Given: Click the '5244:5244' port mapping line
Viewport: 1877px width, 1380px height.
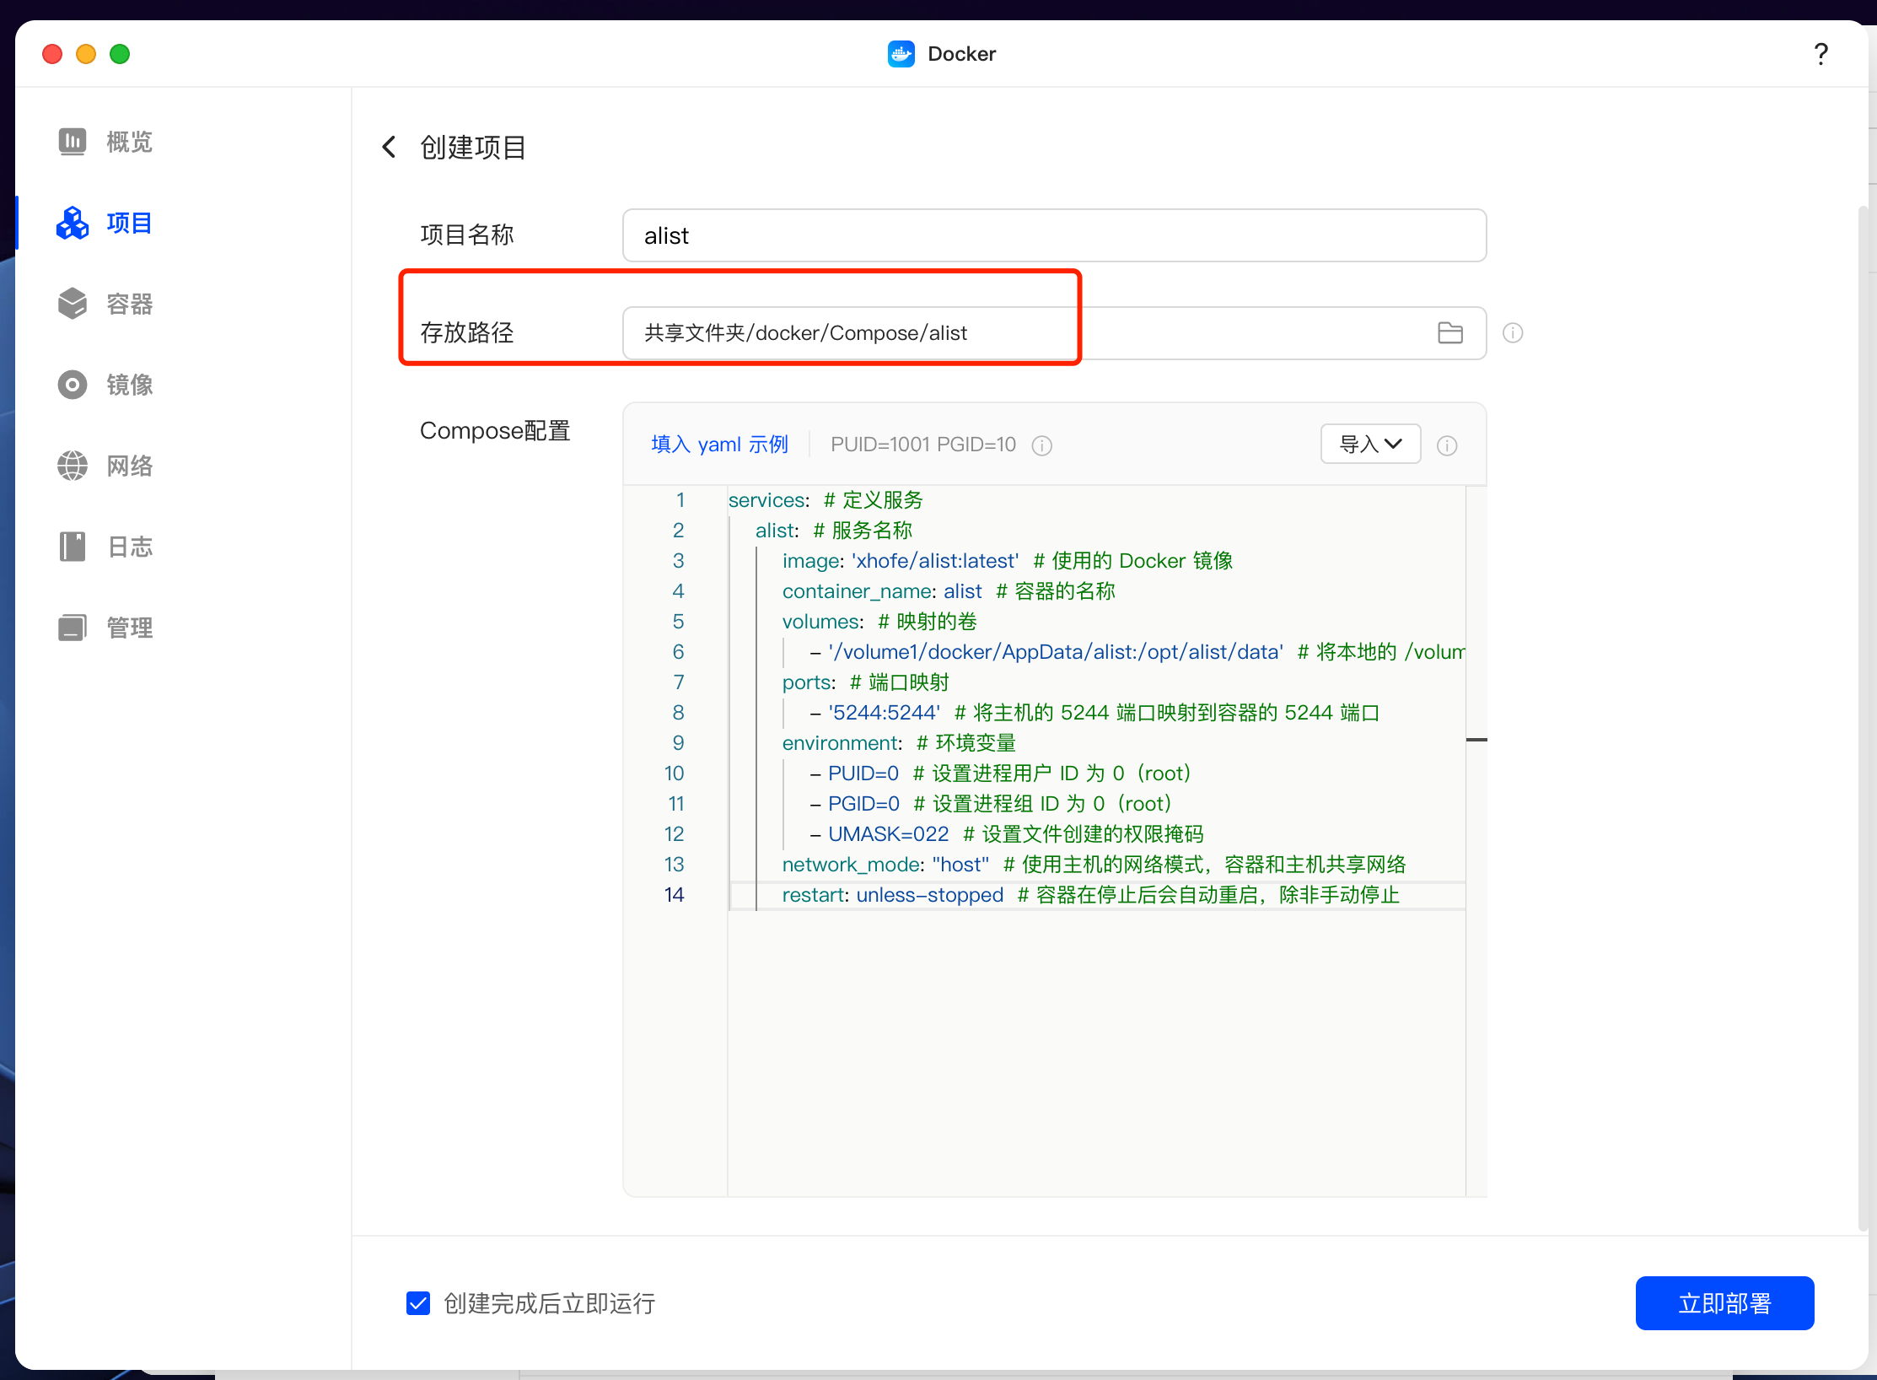Looking at the screenshot, I should point(1094,713).
